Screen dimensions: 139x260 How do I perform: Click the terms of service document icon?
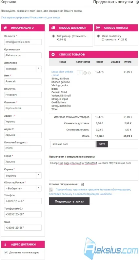click(x=51, y=190)
